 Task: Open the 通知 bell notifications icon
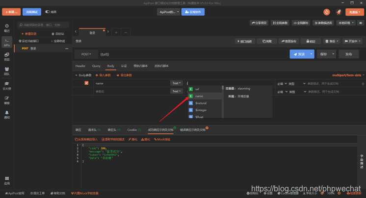click(x=7, y=115)
